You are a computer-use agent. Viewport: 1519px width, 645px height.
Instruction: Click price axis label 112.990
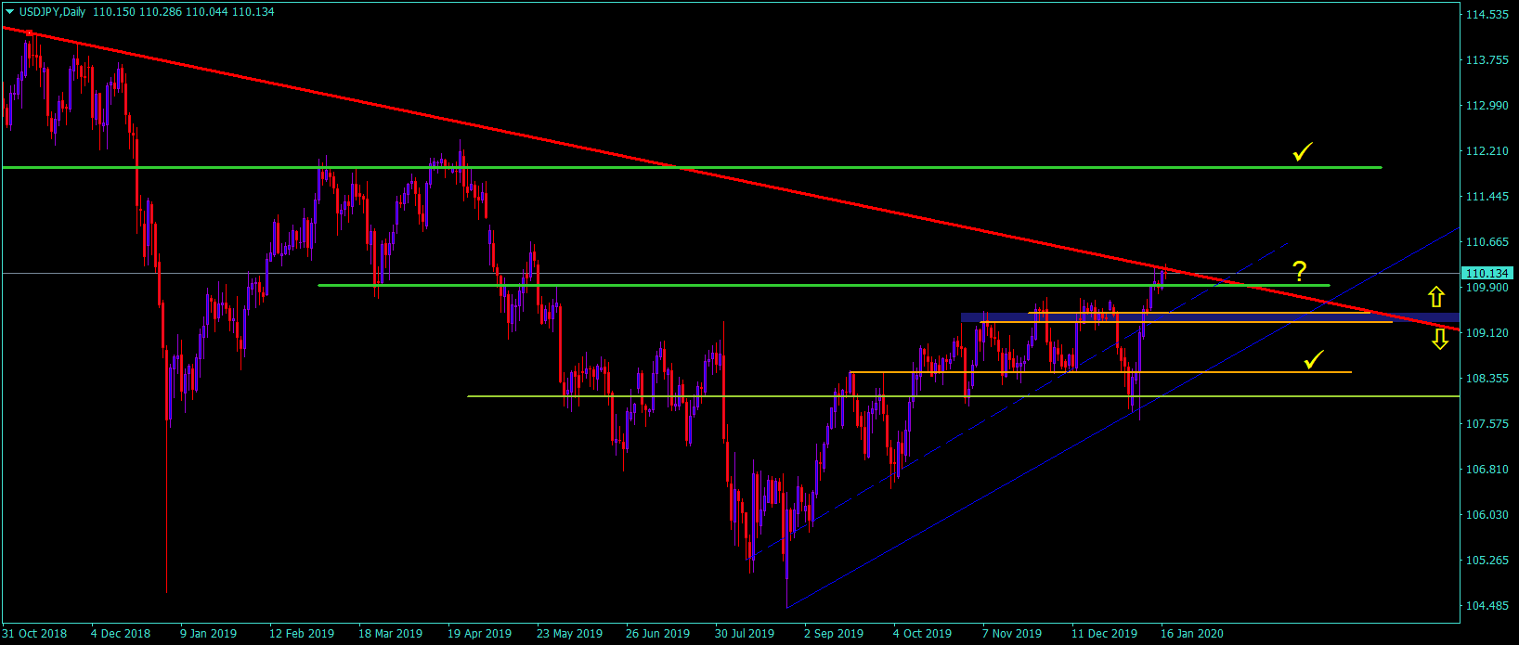tap(1487, 106)
